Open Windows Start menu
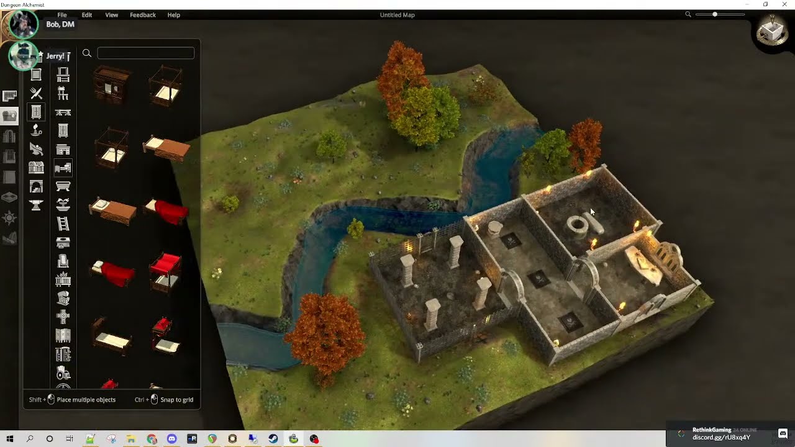Screen dimensions: 795x447 coord(9,439)
